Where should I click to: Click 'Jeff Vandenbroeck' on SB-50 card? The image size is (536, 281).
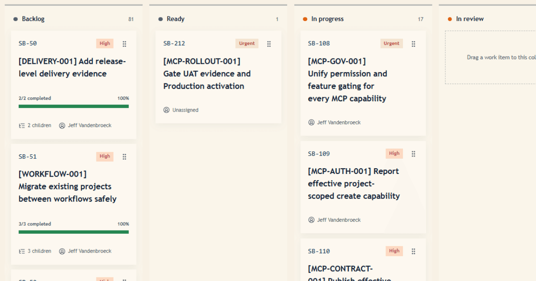tap(90, 126)
